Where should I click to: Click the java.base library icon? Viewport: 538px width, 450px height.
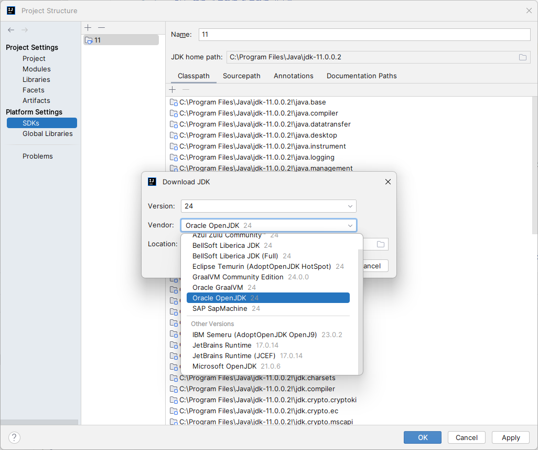174,102
